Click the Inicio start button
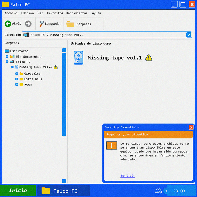197x197 pixels. [x=18, y=191]
